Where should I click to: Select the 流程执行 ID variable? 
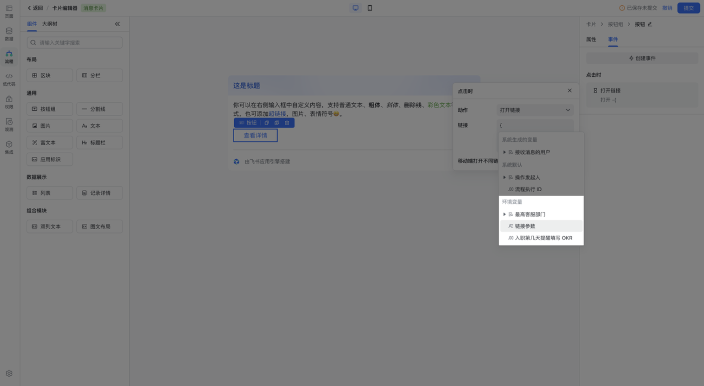pyautogui.click(x=541, y=189)
